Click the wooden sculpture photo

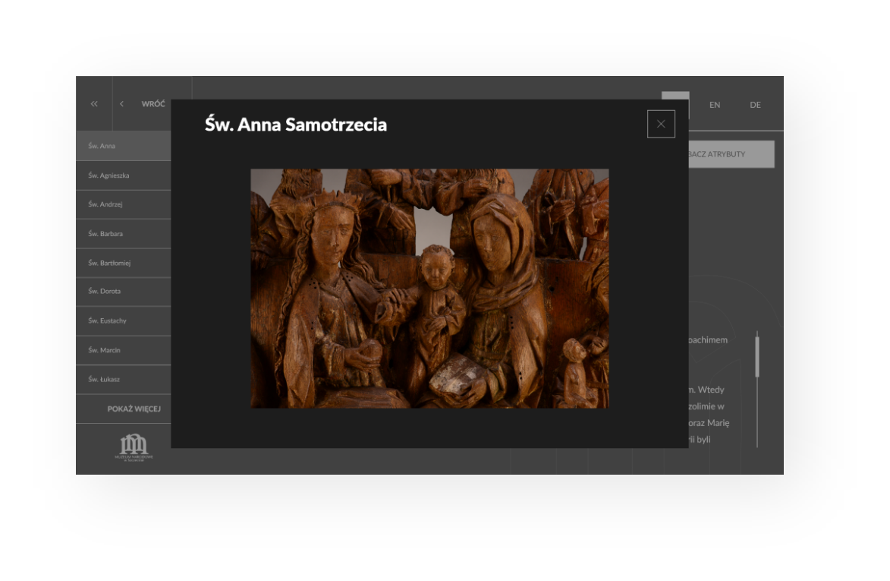pyautogui.click(x=429, y=289)
